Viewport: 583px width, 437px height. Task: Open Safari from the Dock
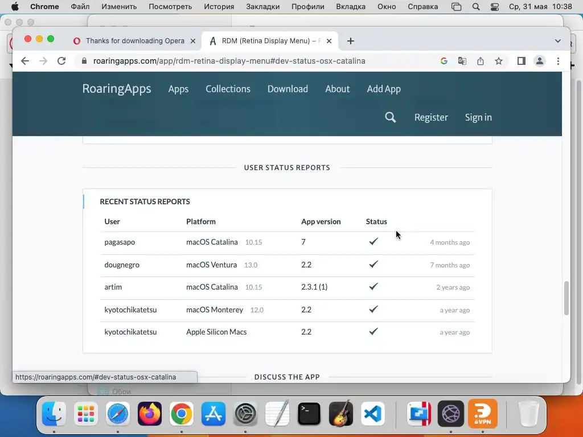pyautogui.click(x=117, y=414)
